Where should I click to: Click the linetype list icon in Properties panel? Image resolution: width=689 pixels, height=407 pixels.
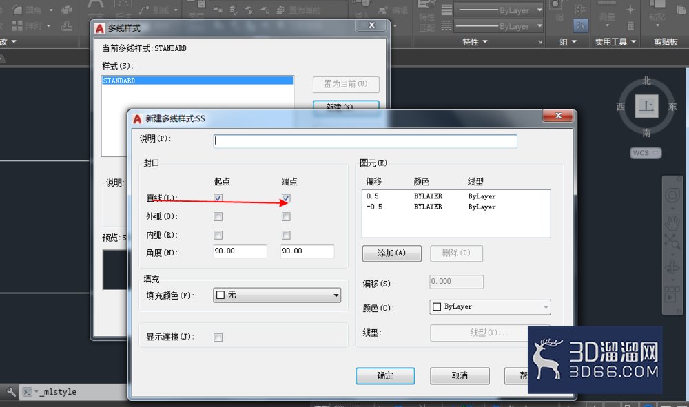click(446, 26)
